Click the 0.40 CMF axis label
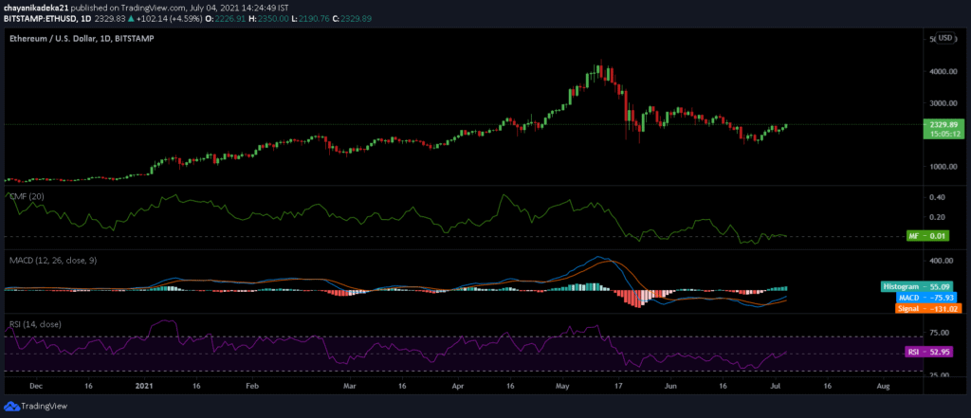 coord(936,197)
